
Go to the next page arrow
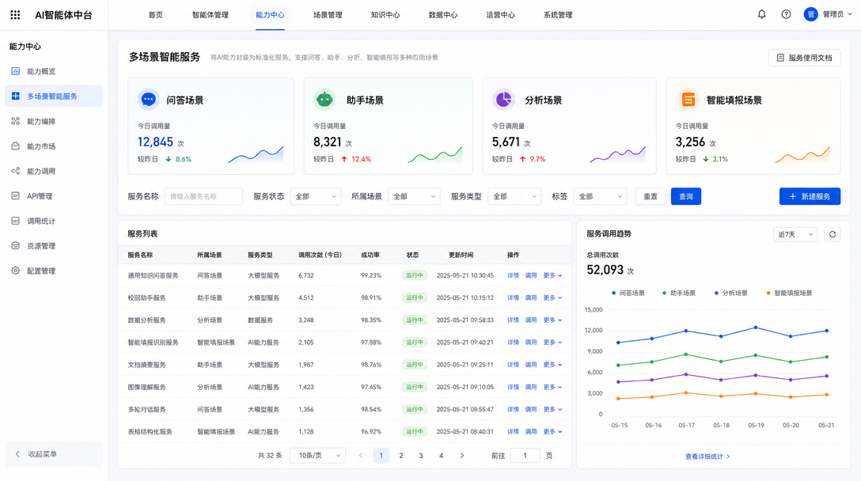pyautogui.click(x=462, y=455)
